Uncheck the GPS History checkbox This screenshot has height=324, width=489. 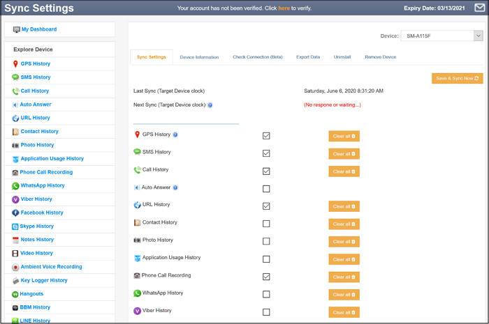(266, 136)
